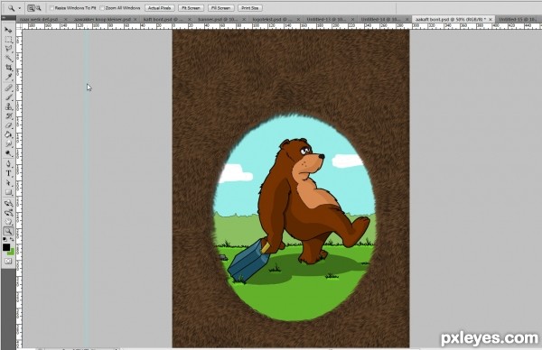Click the Fill Screen button
Screen dimensions: 542x350
[x=221, y=7]
